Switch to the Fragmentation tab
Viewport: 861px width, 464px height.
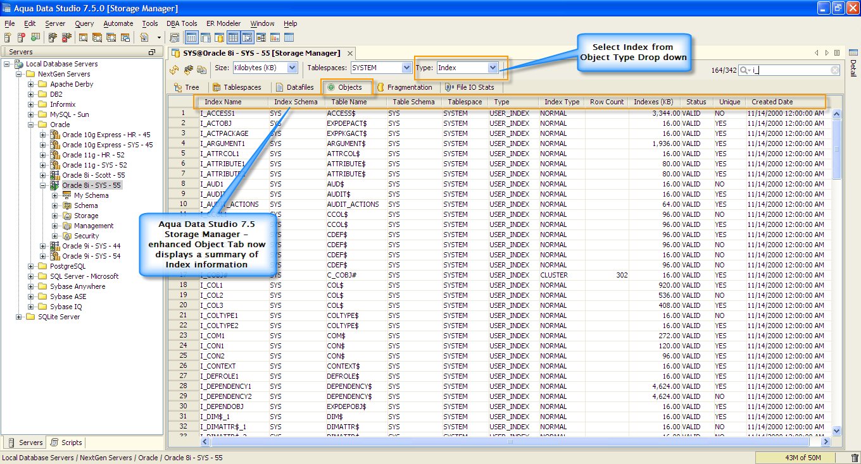pyautogui.click(x=405, y=87)
